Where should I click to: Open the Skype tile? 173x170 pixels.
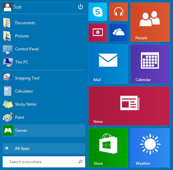(98, 12)
